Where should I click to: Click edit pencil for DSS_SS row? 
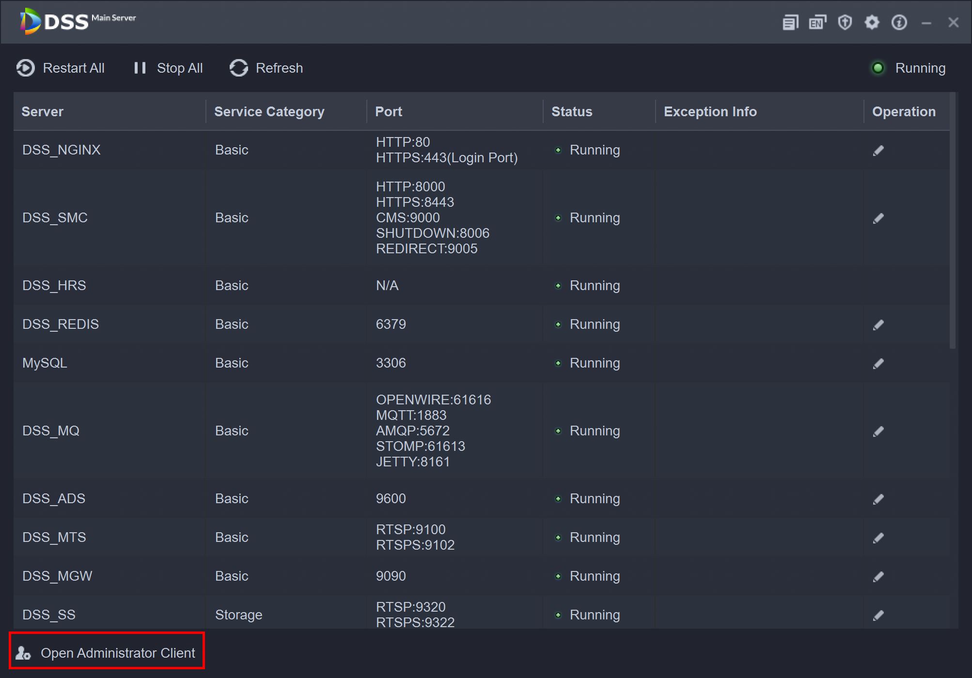(878, 616)
